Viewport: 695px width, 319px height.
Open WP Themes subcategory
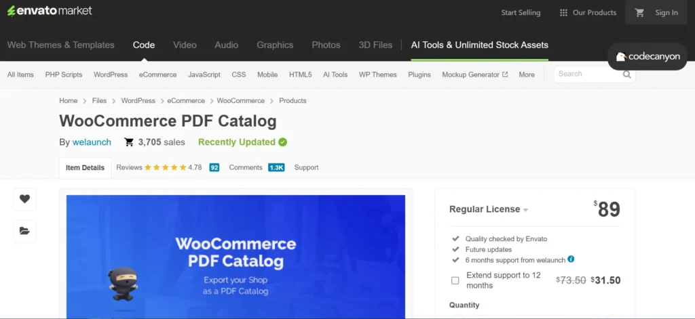(378, 75)
